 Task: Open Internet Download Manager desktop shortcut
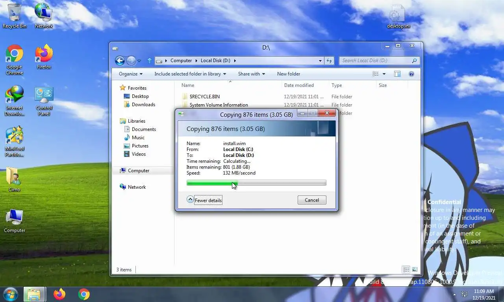coord(15,101)
